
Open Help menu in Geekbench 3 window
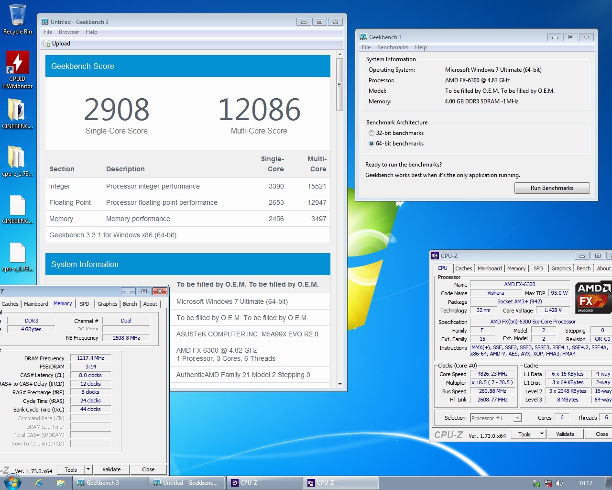pos(421,47)
